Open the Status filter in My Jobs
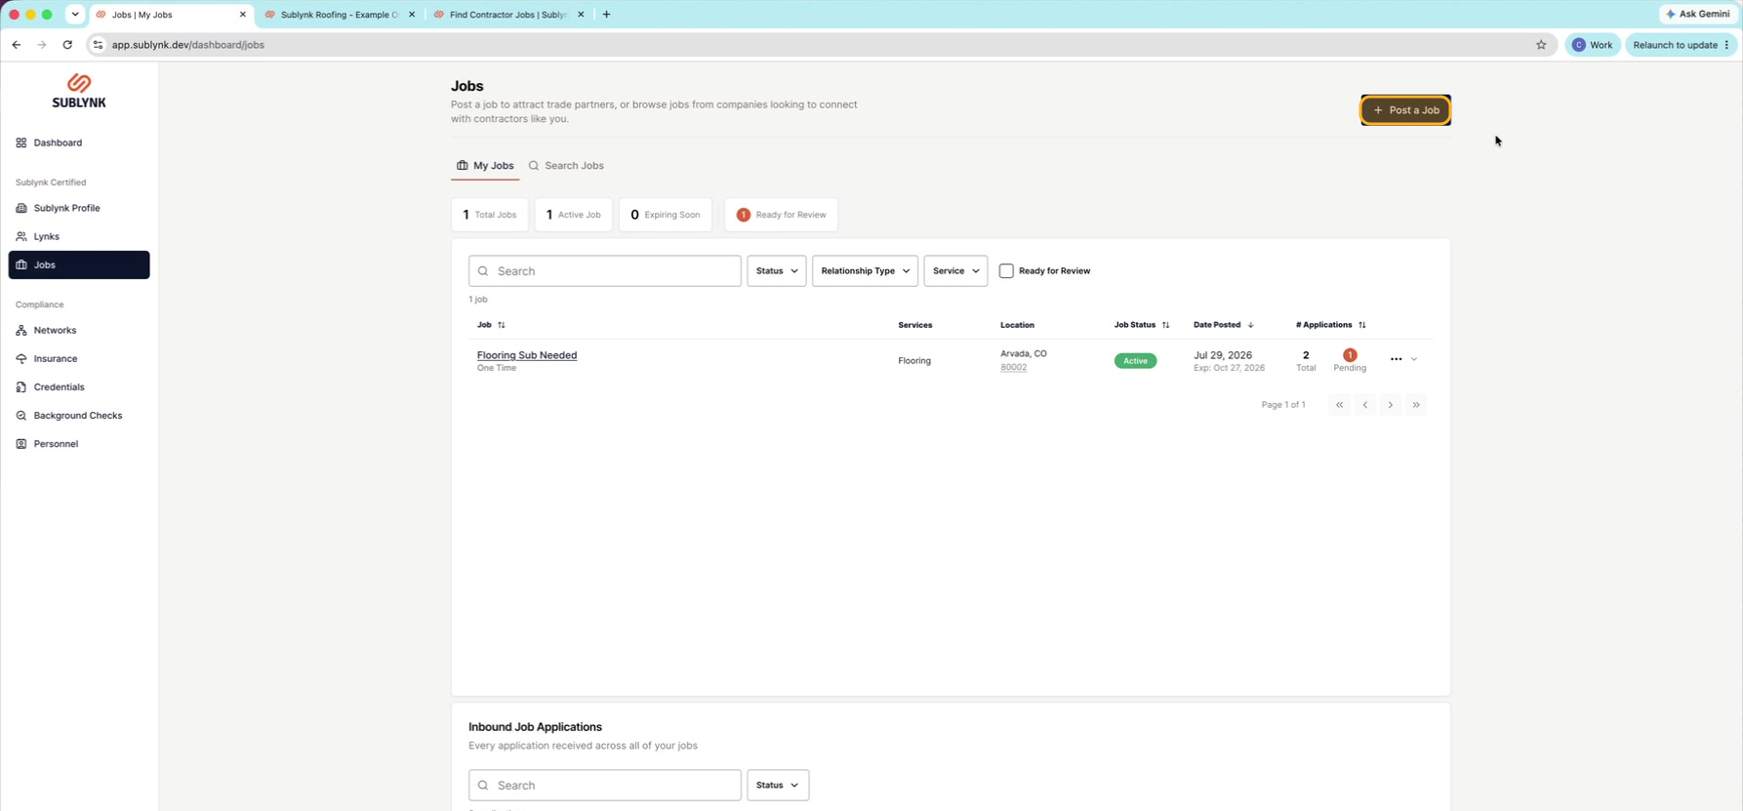 777,271
